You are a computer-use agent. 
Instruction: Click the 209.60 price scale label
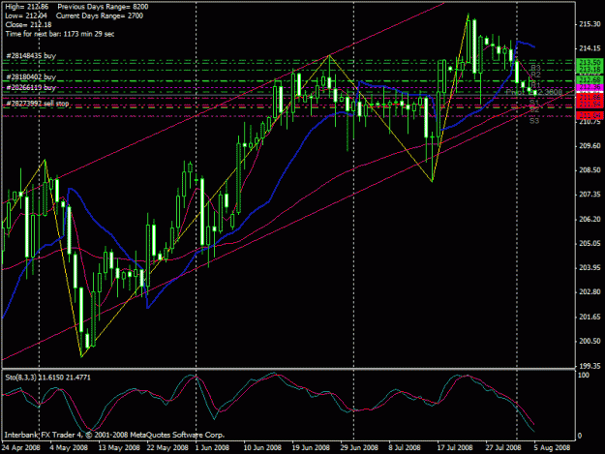coord(590,146)
